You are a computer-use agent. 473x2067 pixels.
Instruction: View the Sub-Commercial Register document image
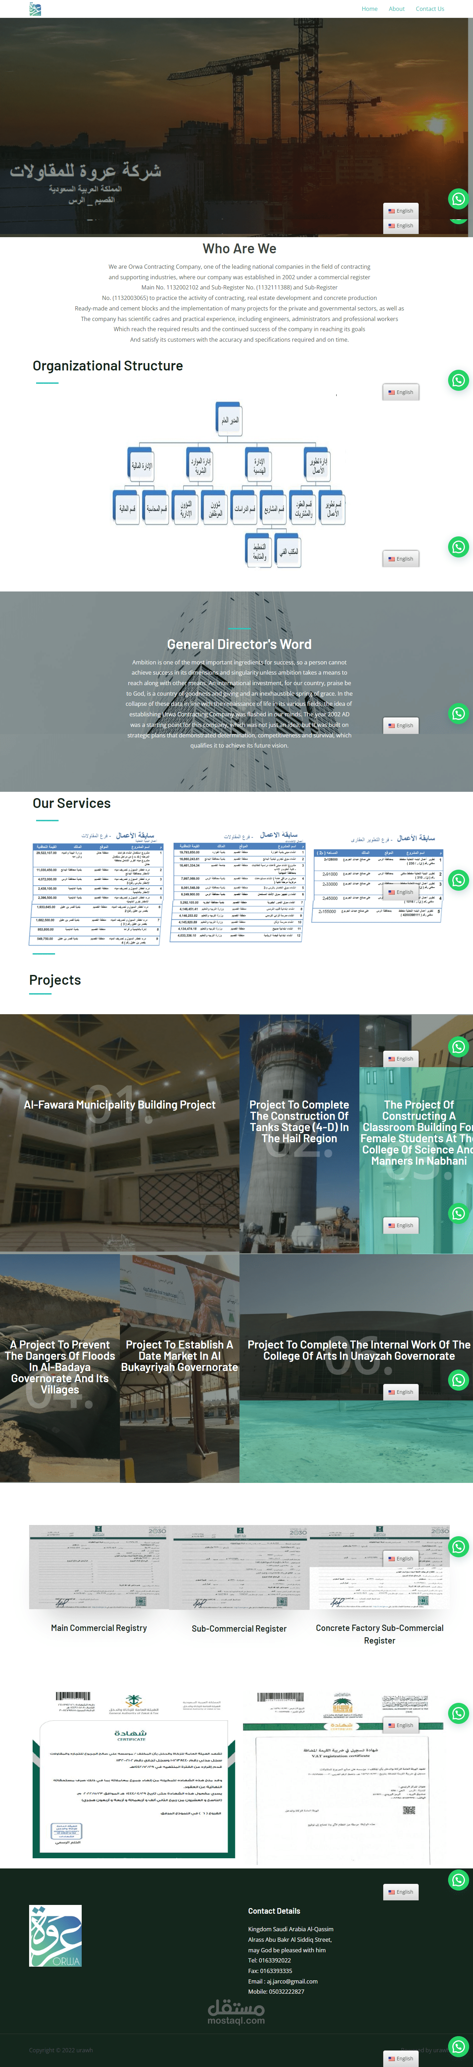(x=239, y=1567)
